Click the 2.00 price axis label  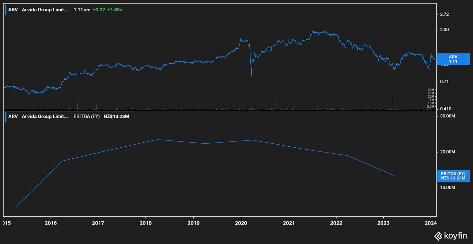tap(444, 30)
